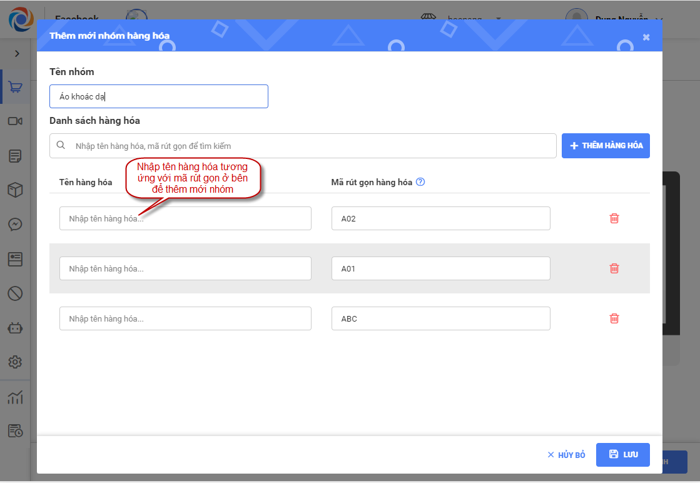Open the chatbot robot sidebar icon
This screenshot has height=483, width=700.
pyautogui.click(x=16, y=328)
